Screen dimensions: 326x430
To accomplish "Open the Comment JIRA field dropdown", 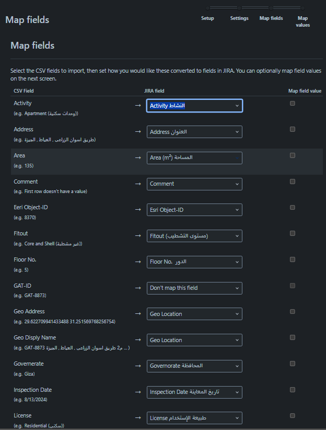I will tap(194, 184).
